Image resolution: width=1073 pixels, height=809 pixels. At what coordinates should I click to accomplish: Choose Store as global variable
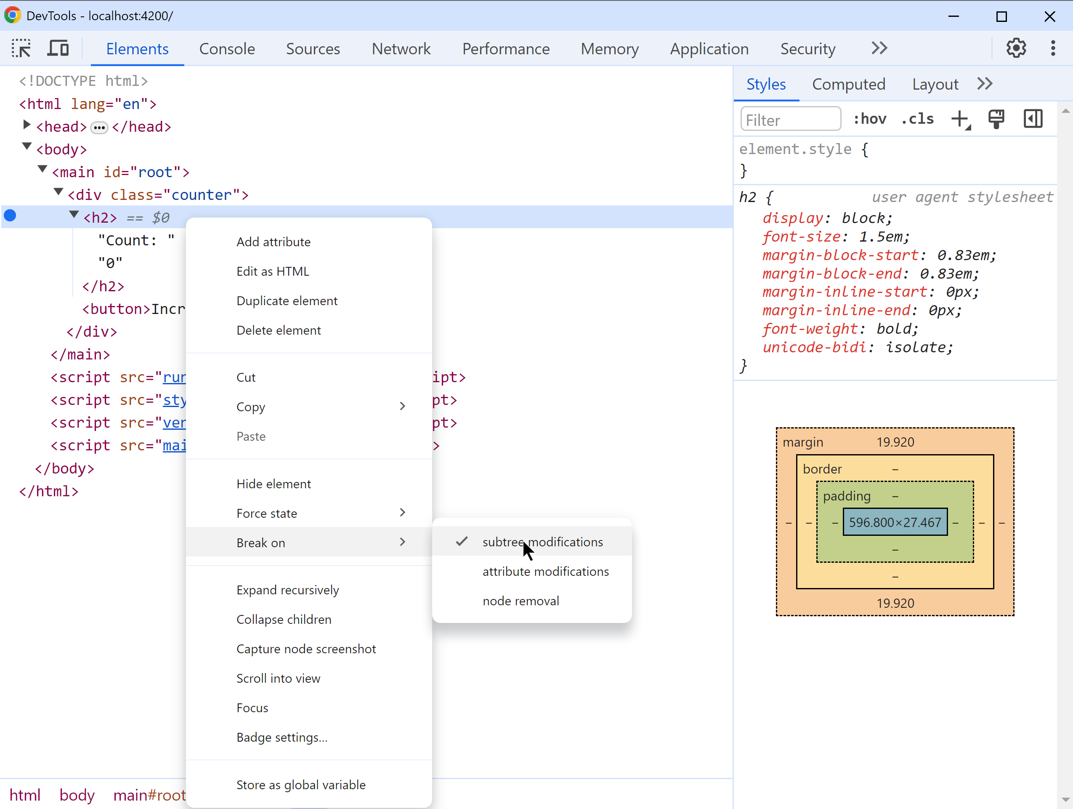pos(309,785)
